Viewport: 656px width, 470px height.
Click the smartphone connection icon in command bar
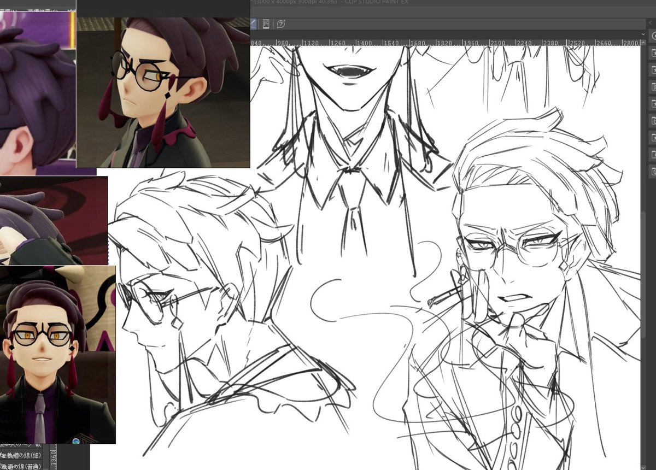[x=266, y=23]
